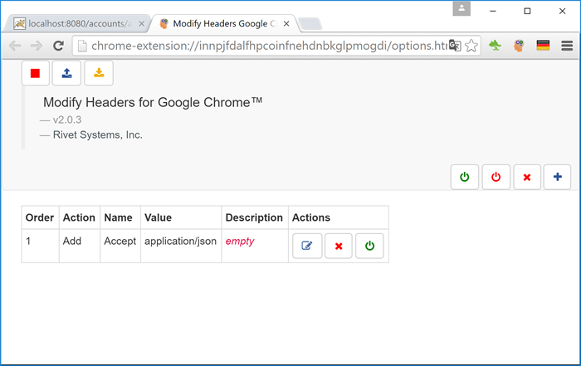The width and height of the screenshot is (581, 366).
Task: Edit the Accept header row
Action: 307,246
